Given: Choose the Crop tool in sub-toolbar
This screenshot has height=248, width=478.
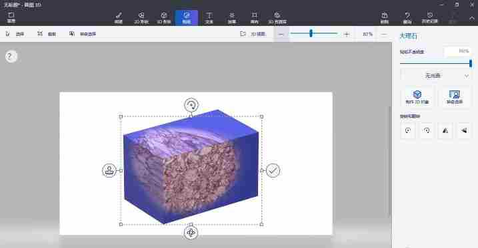Looking at the screenshot, I should [x=47, y=34].
